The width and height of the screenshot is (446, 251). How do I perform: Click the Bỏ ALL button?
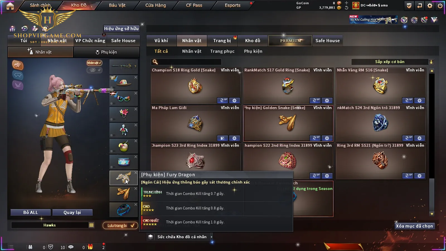(x=31, y=212)
